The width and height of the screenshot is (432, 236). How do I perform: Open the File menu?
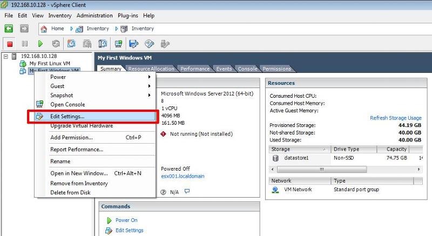[x=9, y=16]
